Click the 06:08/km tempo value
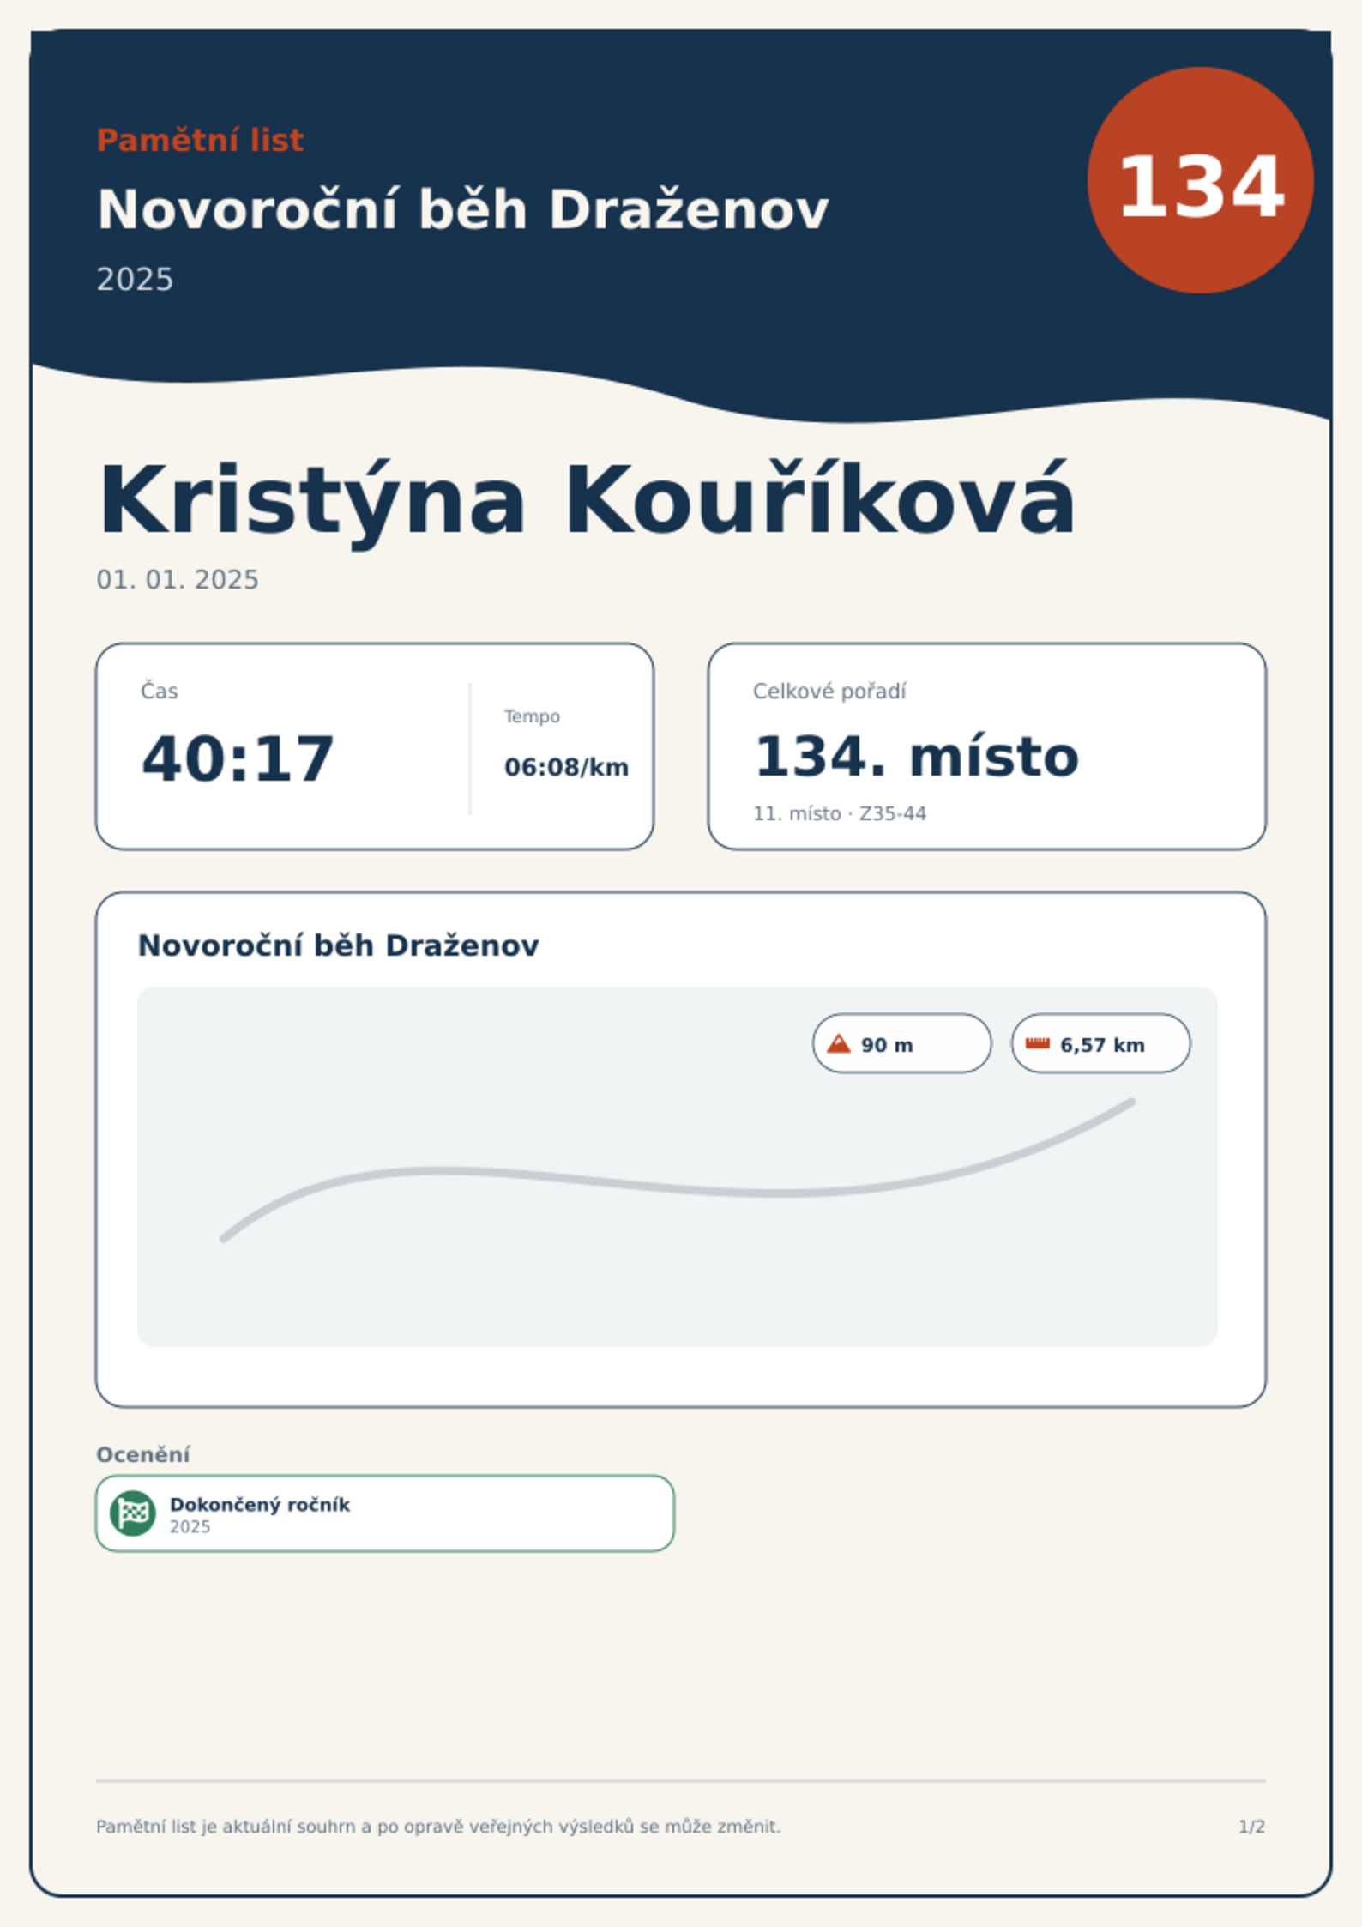The width and height of the screenshot is (1362, 1927). click(566, 767)
